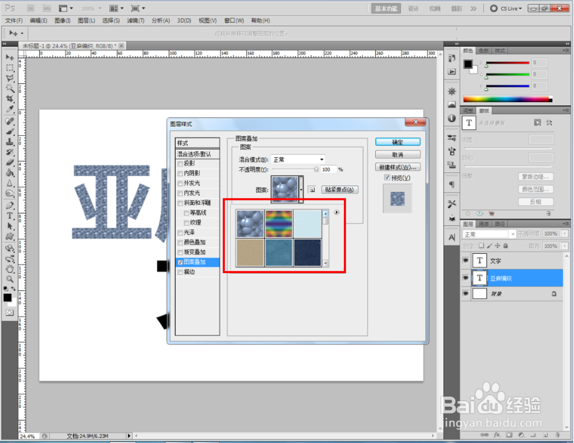Create new preset from current pattern

pos(312,189)
